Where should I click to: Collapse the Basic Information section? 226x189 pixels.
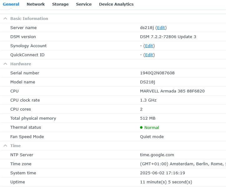pyautogui.click(x=5, y=18)
